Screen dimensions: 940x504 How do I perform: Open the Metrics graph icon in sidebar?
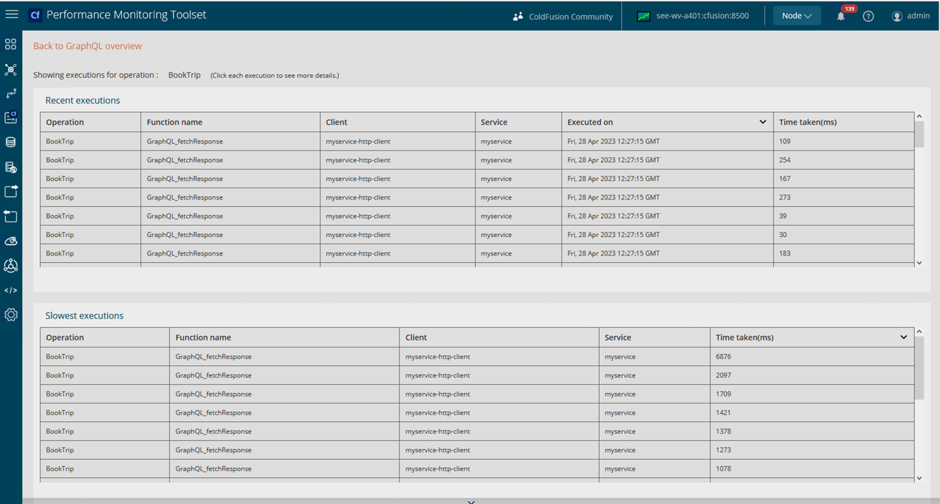(x=11, y=93)
